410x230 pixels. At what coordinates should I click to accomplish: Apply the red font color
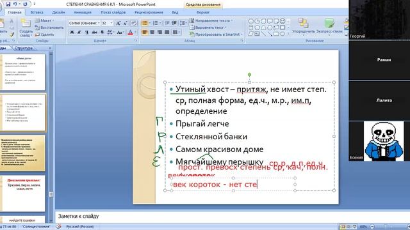coord(130,33)
